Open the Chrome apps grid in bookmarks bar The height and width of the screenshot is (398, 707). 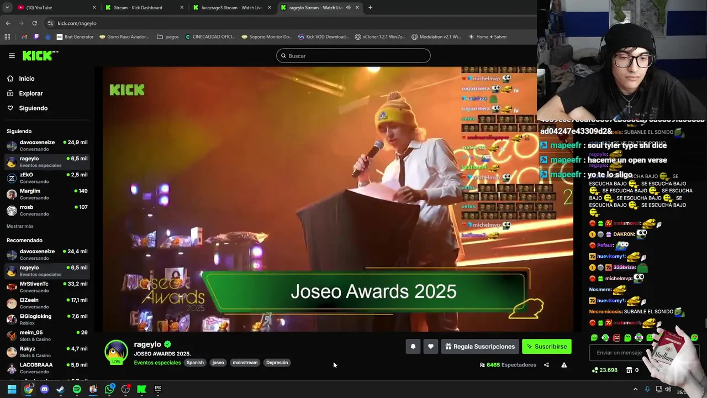[7, 37]
